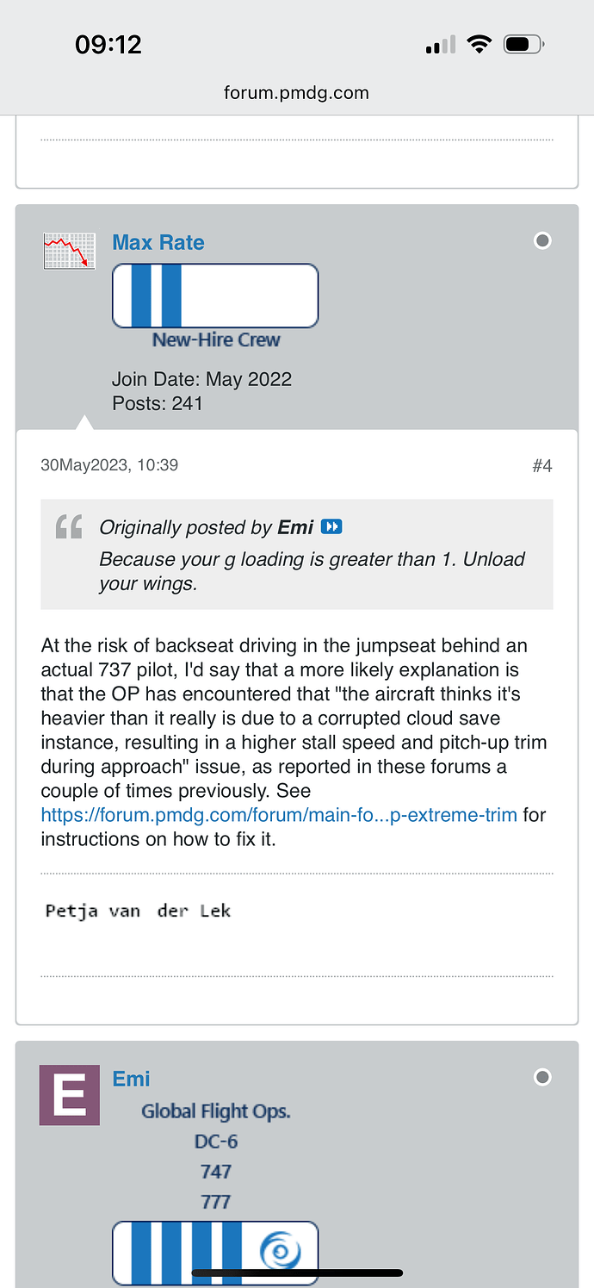Open Emi's profile from username link
The width and height of the screenshot is (594, 1288).
132,1079
